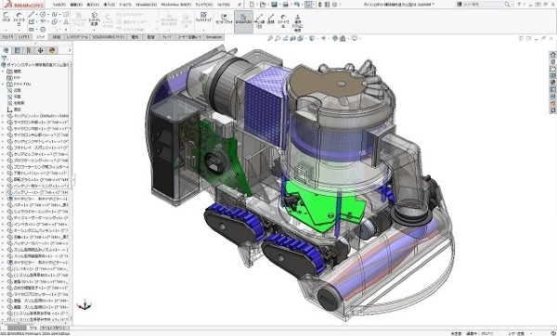The width and height of the screenshot is (557, 336).
Task: Switch to the Simulation ribbon tab
Action: 214,37
